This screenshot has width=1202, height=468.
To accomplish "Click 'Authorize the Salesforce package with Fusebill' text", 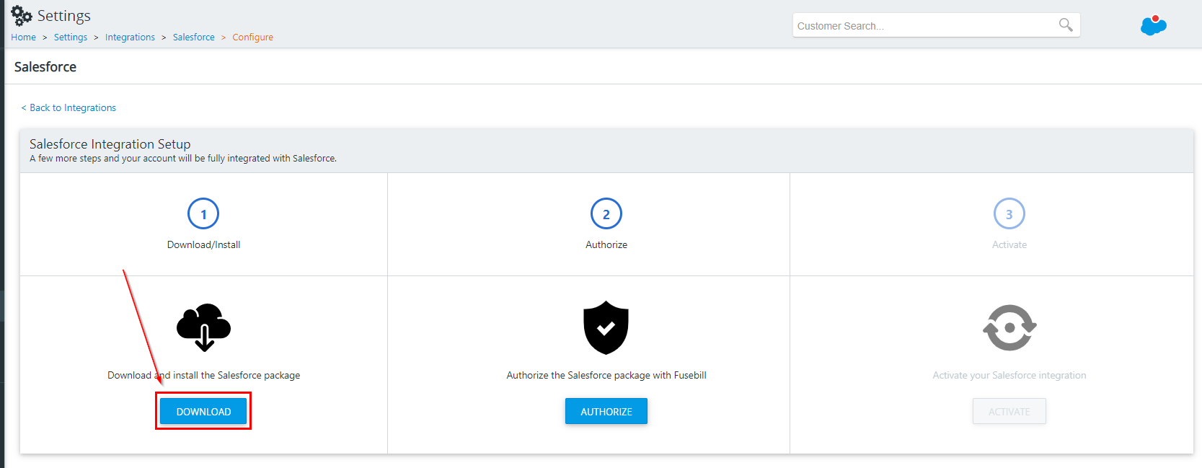I will (606, 376).
